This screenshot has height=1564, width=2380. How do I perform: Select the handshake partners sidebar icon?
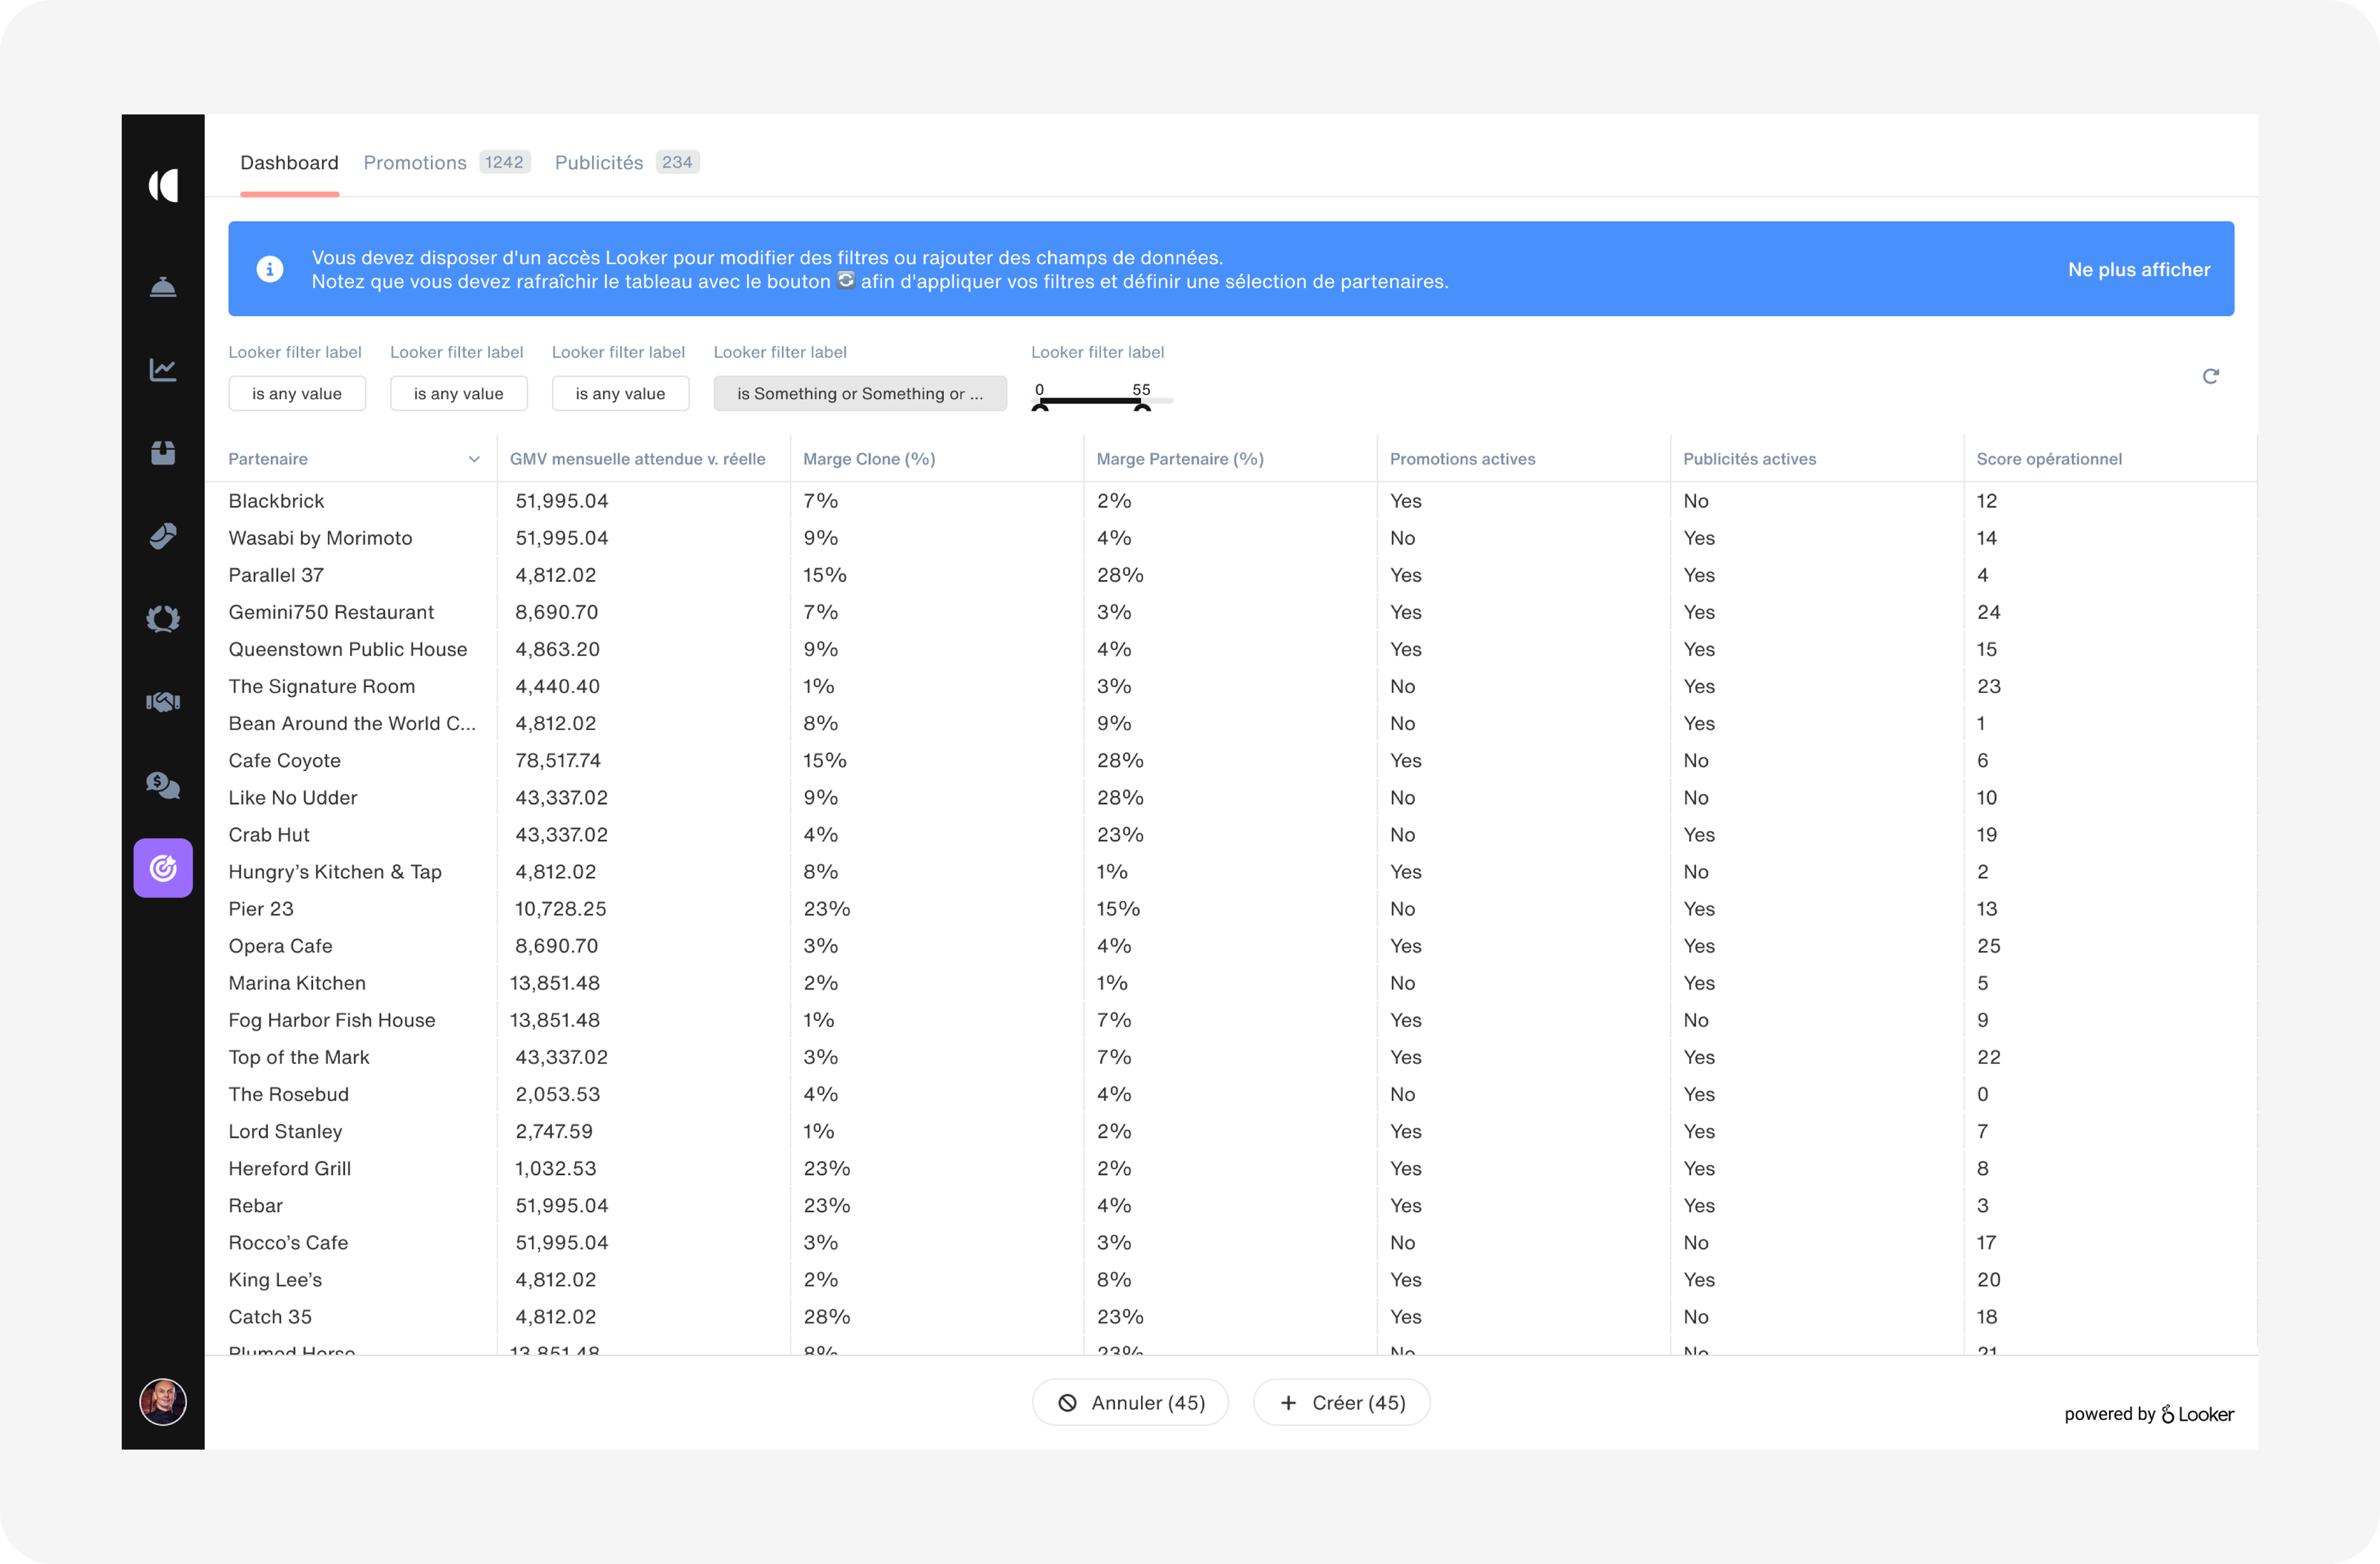pyautogui.click(x=163, y=702)
